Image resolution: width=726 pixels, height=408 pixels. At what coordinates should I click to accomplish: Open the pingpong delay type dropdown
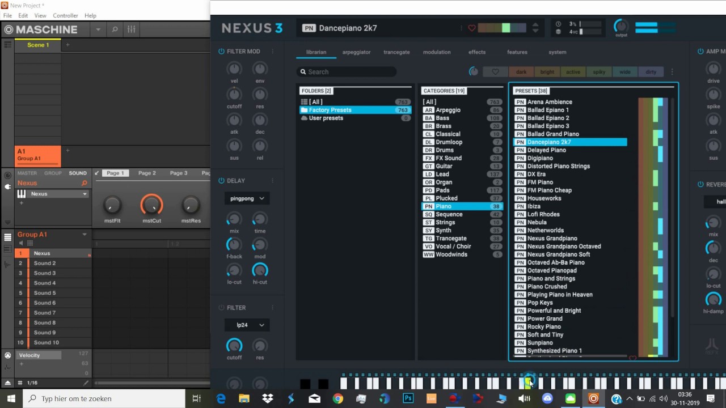(247, 198)
